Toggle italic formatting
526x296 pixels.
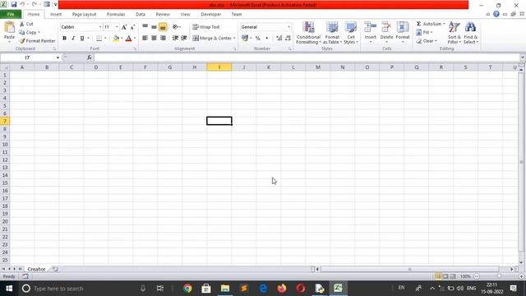click(x=73, y=39)
